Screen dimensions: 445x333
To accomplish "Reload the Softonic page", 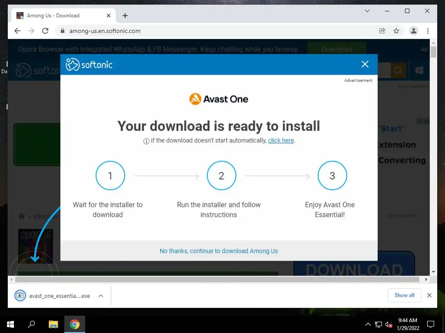I will (45, 31).
